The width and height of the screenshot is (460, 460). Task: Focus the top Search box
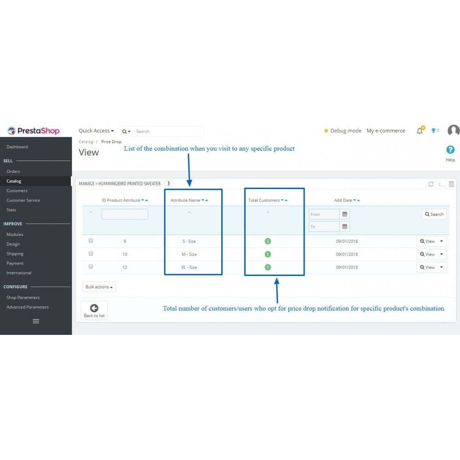pyautogui.click(x=168, y=132)
